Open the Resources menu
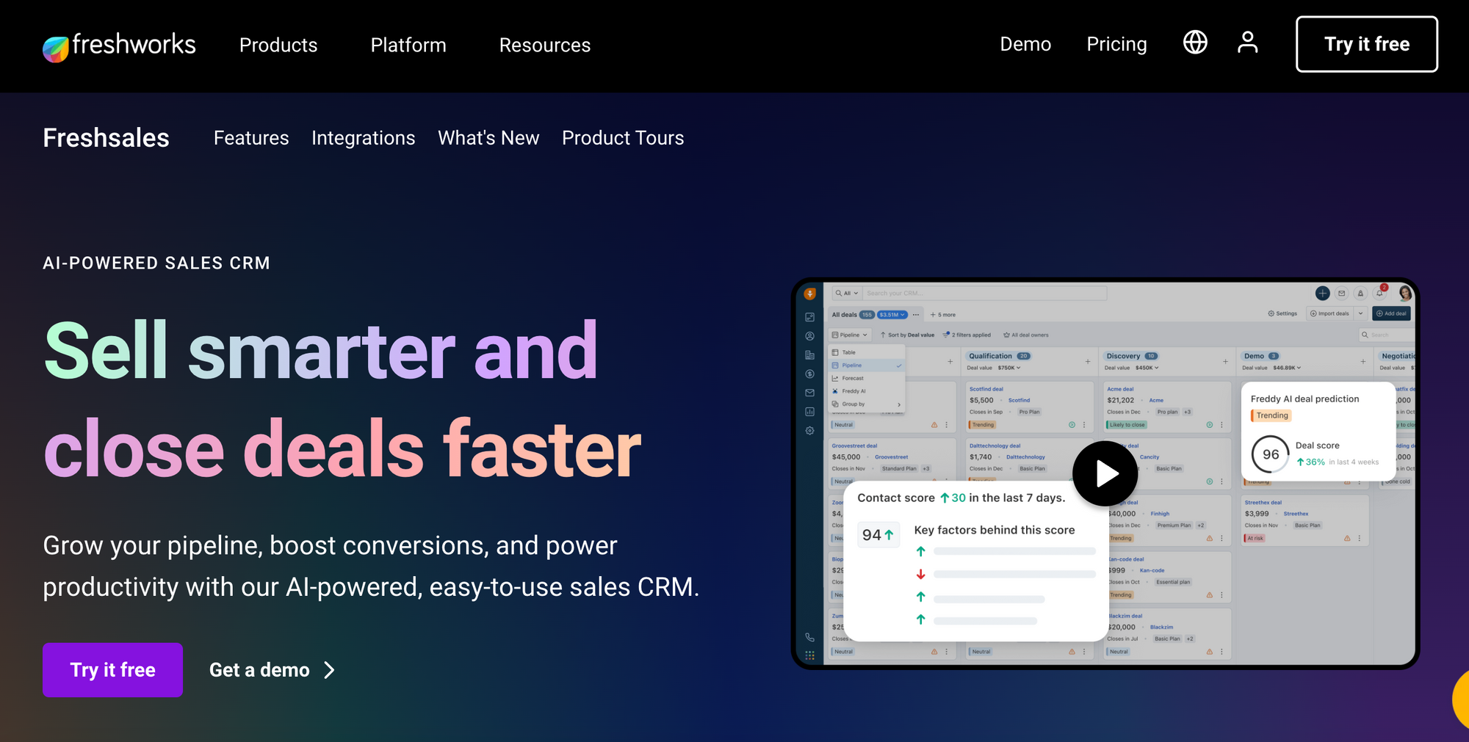The height and width of the screenshot is (742, 1469). pos(545,46)
